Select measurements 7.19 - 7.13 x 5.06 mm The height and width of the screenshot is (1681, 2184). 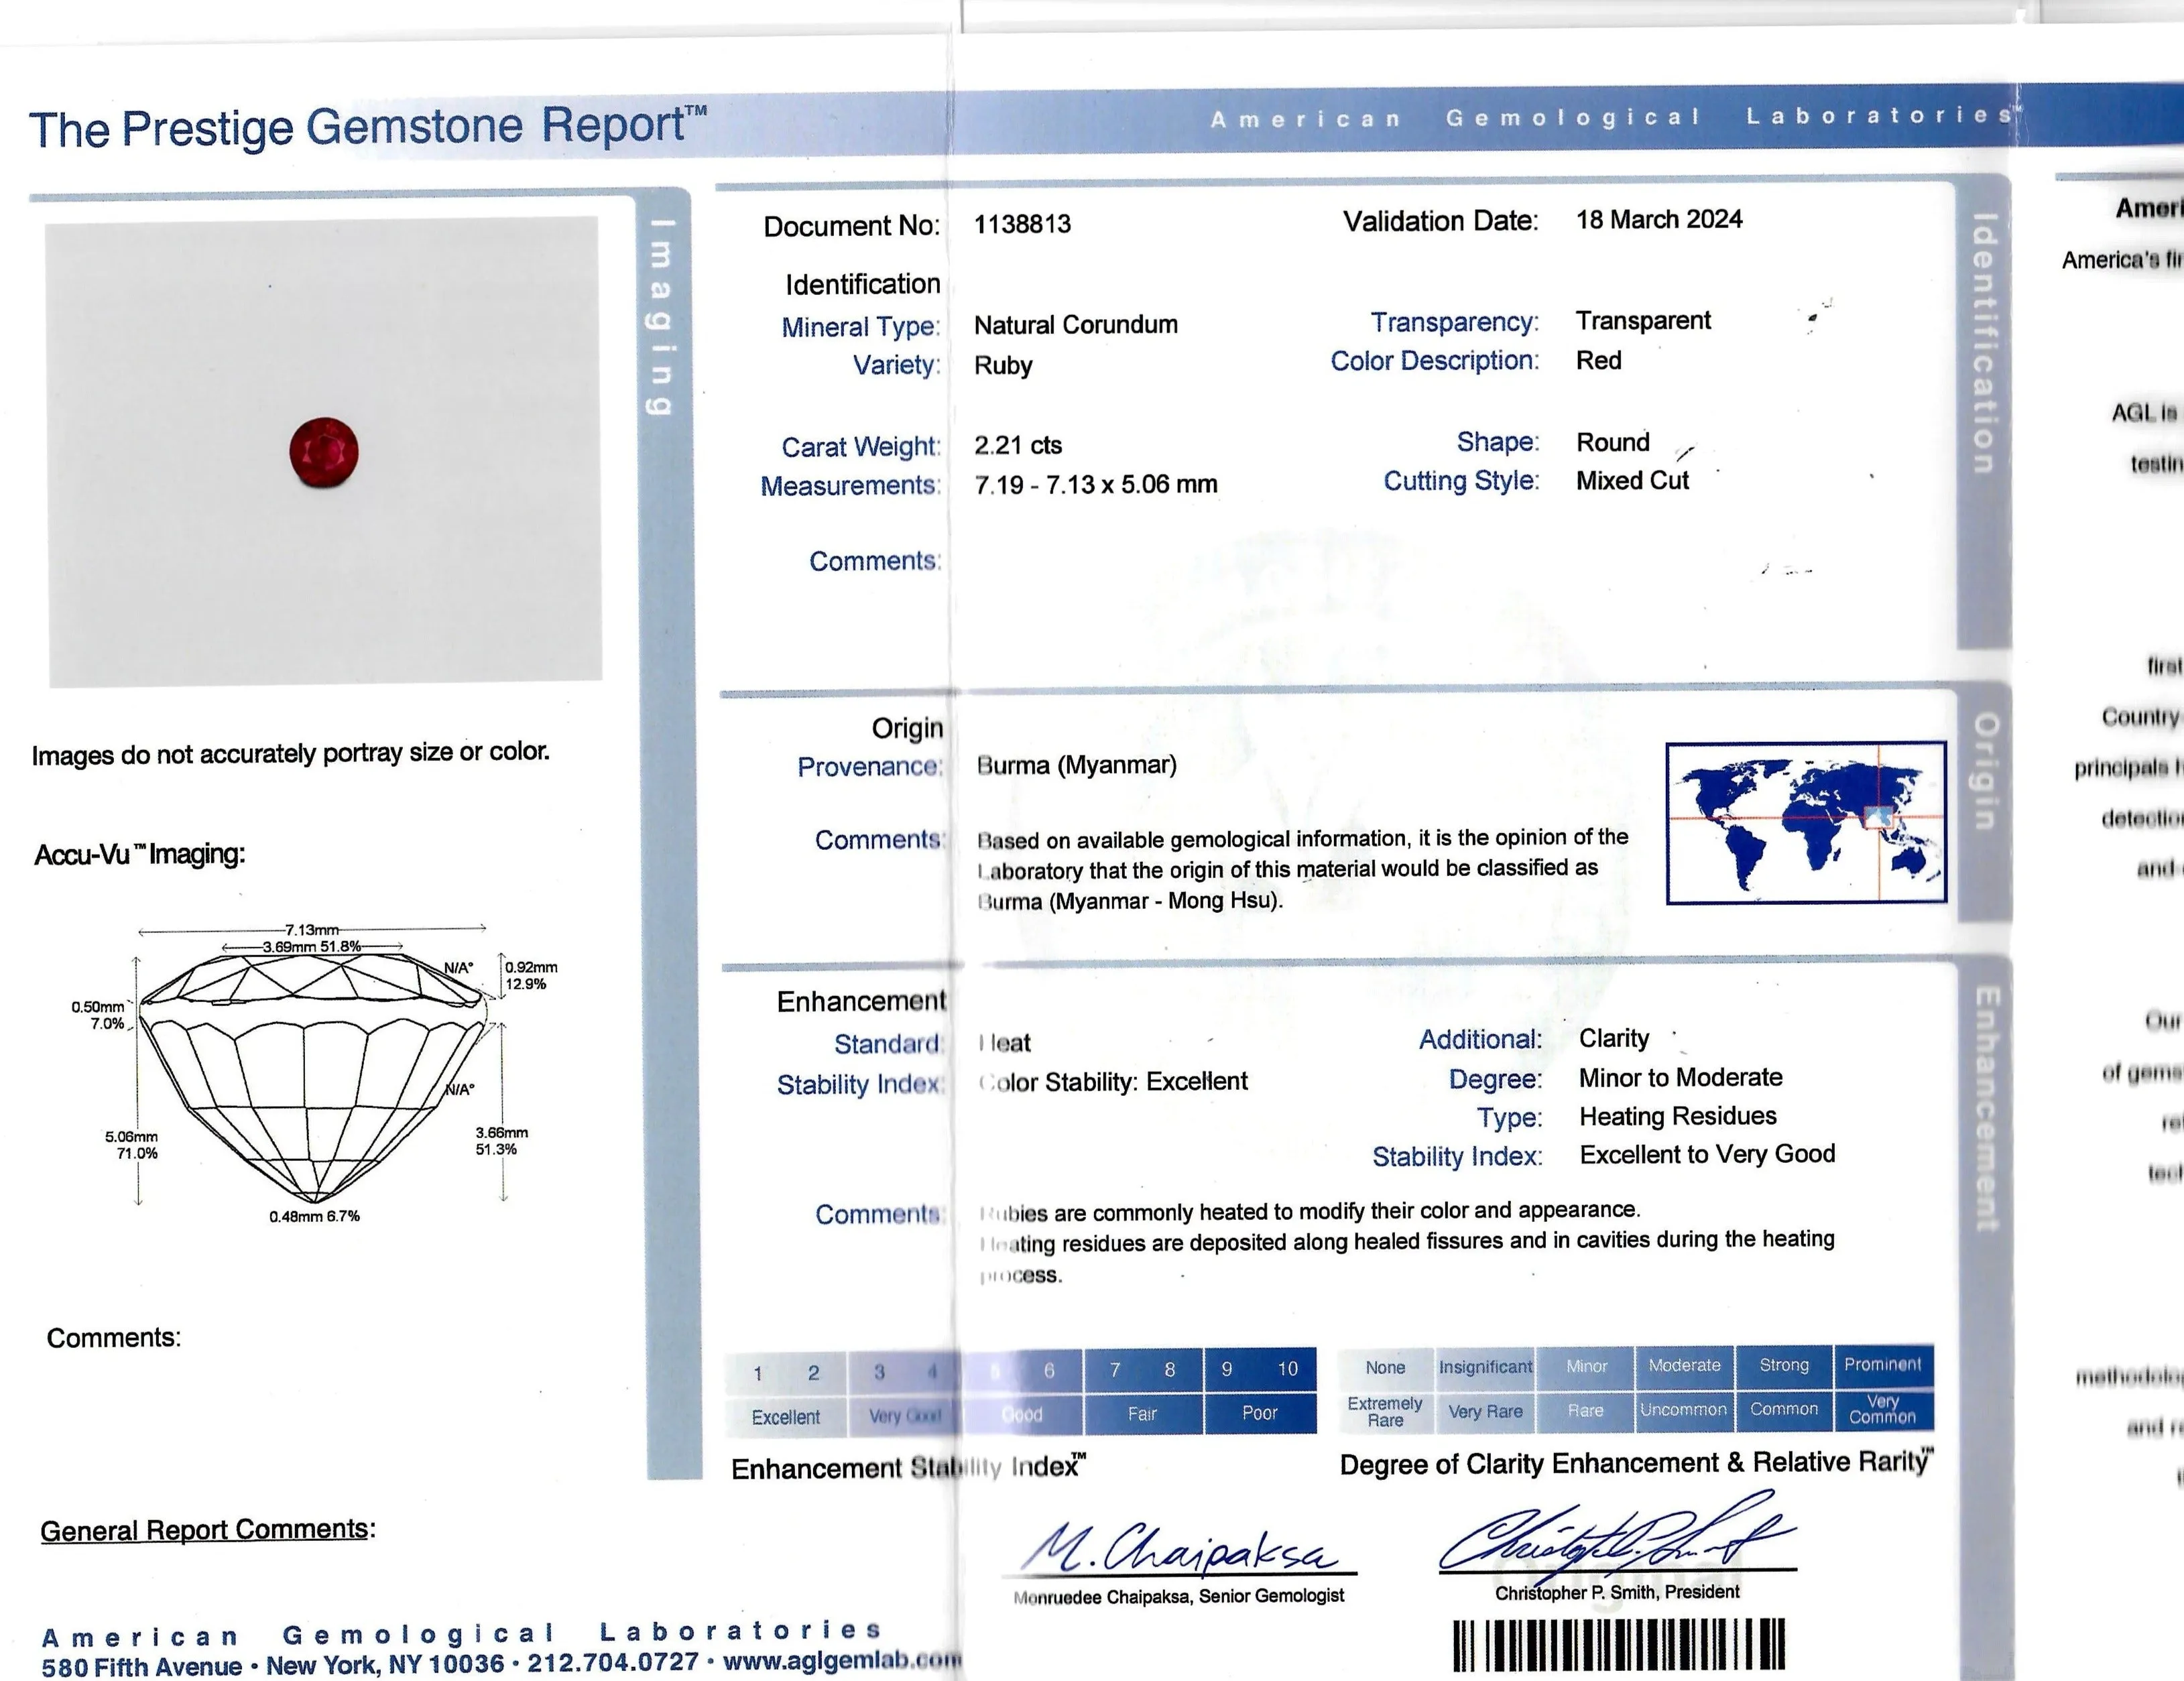click(x=1096, y=485)
